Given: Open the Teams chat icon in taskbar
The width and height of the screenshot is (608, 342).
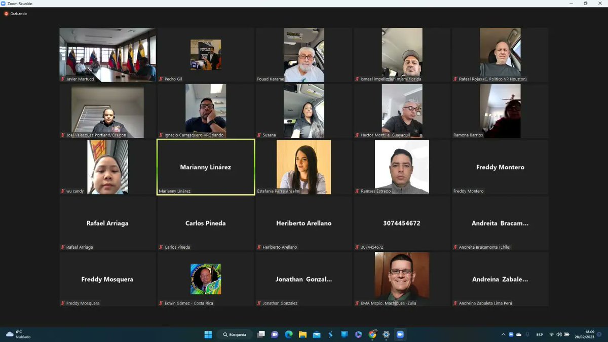Looking at the screenshot, I should 275,334.
